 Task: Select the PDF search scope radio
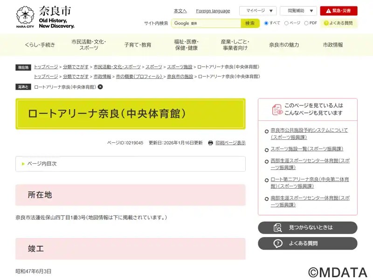pos(306,23)
